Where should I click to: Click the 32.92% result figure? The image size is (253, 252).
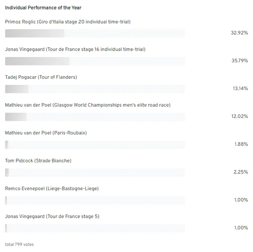point(239,33)
